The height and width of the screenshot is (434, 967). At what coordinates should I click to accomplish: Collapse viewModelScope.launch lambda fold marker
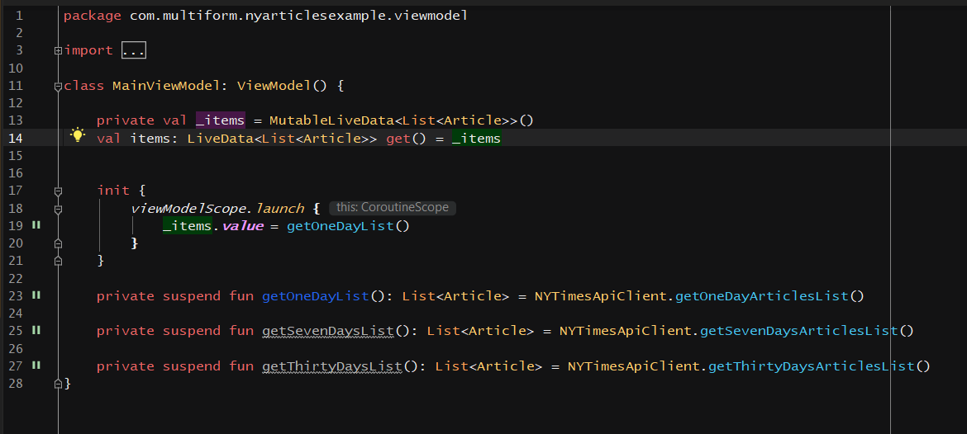coord(58,210)
